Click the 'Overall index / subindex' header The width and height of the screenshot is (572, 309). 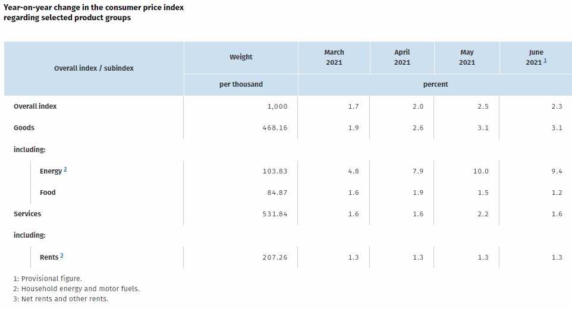coord(94,68)
